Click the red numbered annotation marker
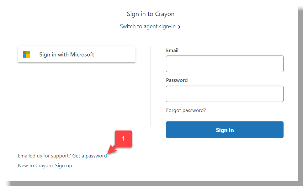This screenshot has height=186, width=303. click(124, 138)
